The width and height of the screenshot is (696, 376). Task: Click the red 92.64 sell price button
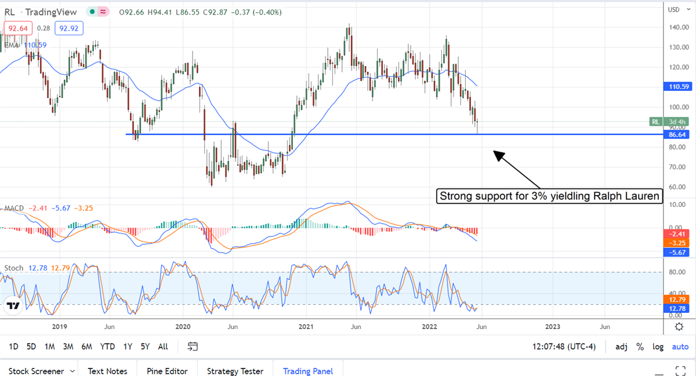tap(17, 28)
